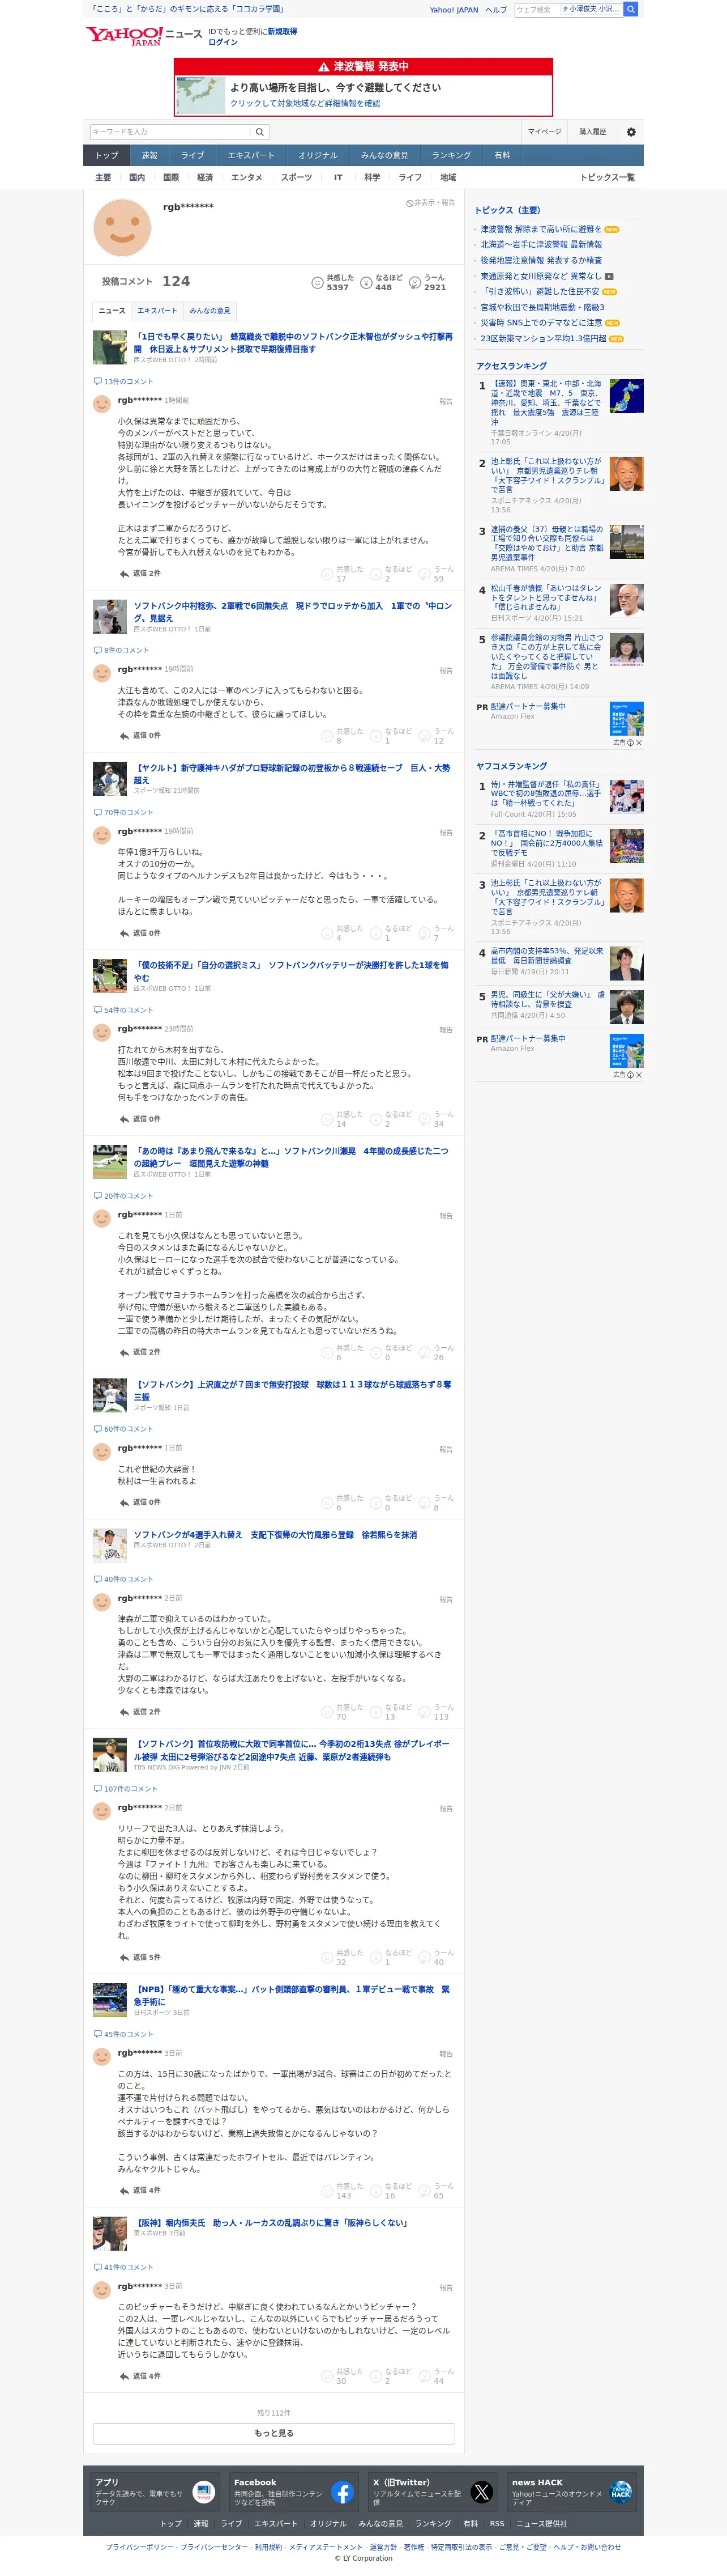Go to the 国際 category in sub-navigation
The image size is (727, 2576).
point(171,178)
